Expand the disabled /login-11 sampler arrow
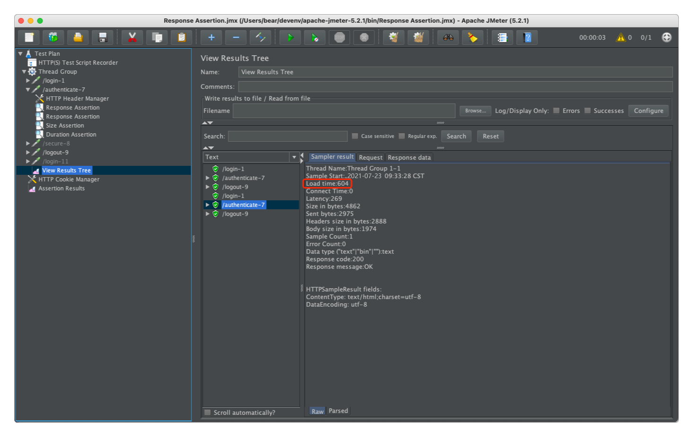The image size is (693, 437). [28, 162]
